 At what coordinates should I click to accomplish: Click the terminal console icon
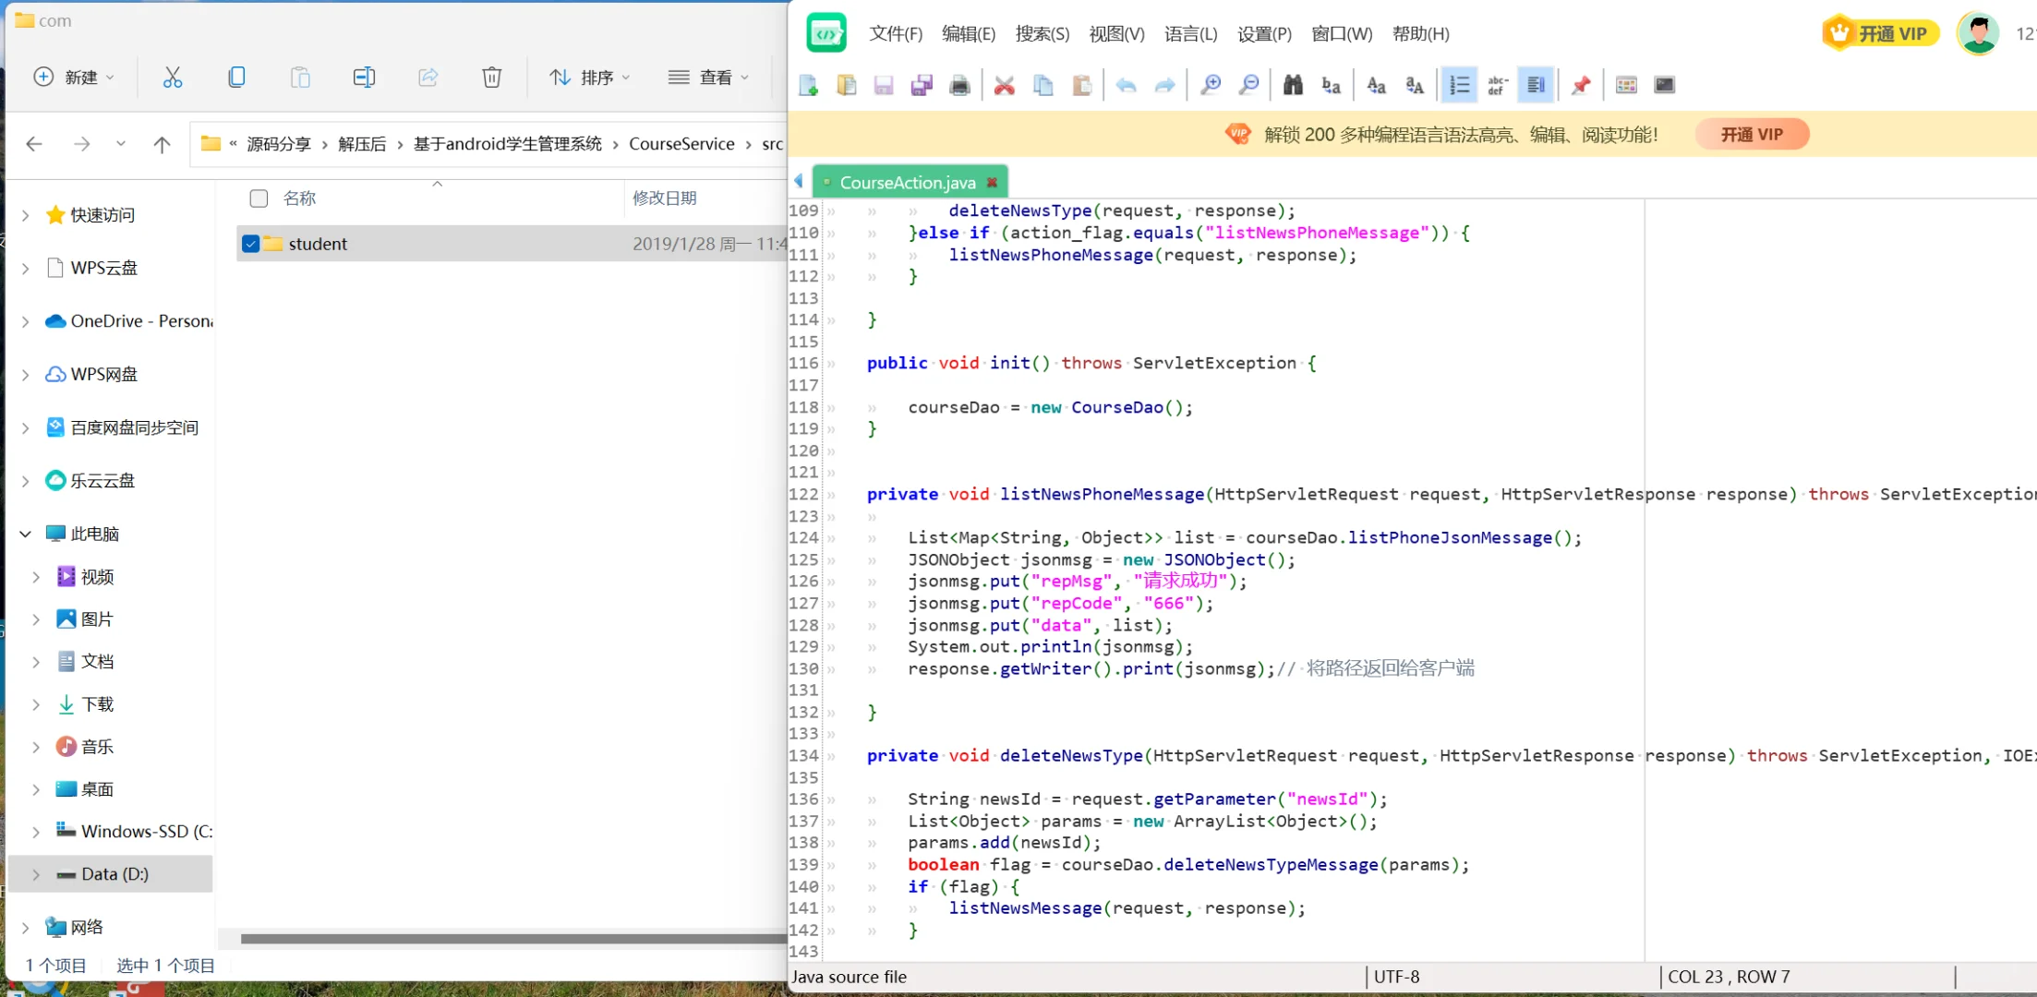coord(1664,85)
